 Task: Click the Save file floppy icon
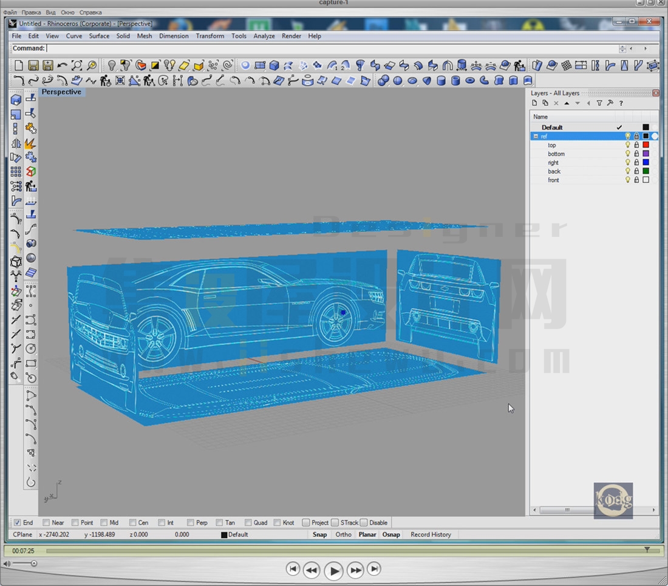pyautogui.click(x=33, y=65)
